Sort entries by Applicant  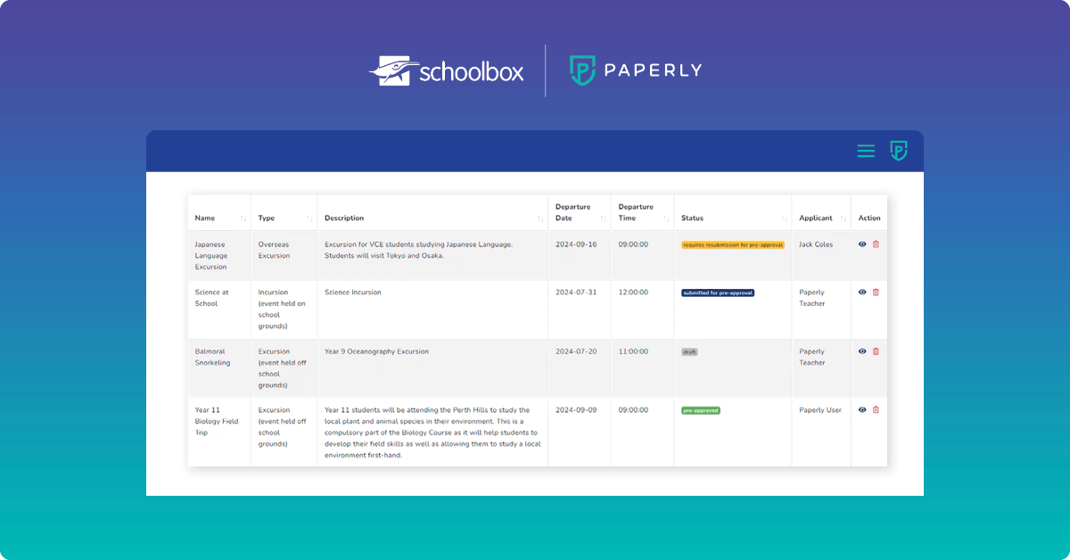pyautogui.click(x=843, y=217)
